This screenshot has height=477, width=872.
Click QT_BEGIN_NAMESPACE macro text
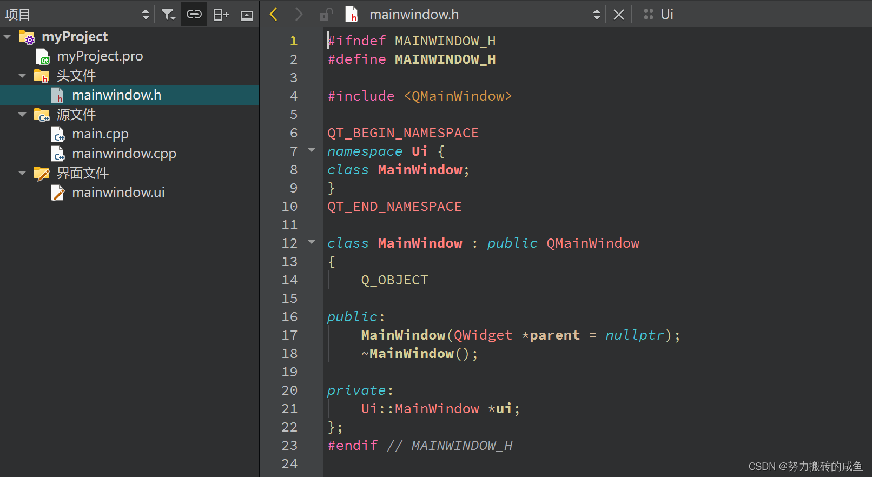(403, 133)
